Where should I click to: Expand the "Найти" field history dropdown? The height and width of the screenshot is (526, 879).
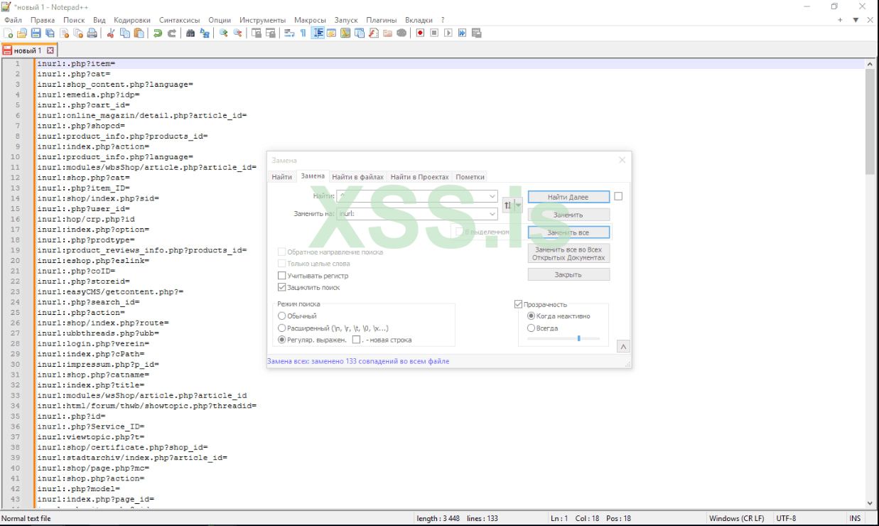pos(492,195)
